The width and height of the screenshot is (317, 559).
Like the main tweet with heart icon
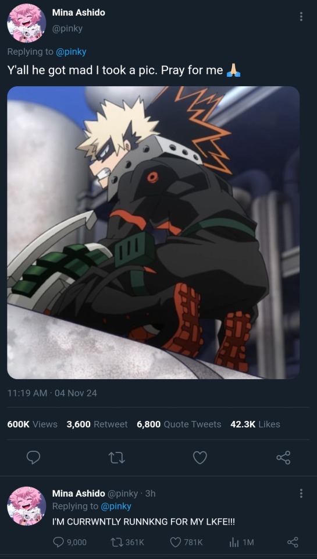click(x=200, y=458)
